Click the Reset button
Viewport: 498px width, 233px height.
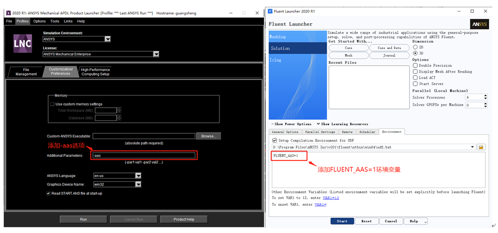[x=366, y=222]
